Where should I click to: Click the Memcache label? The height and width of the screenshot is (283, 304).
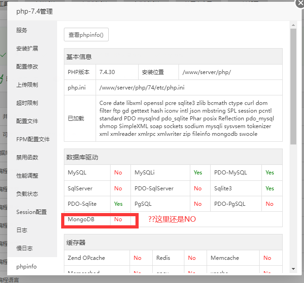[225, 258]
